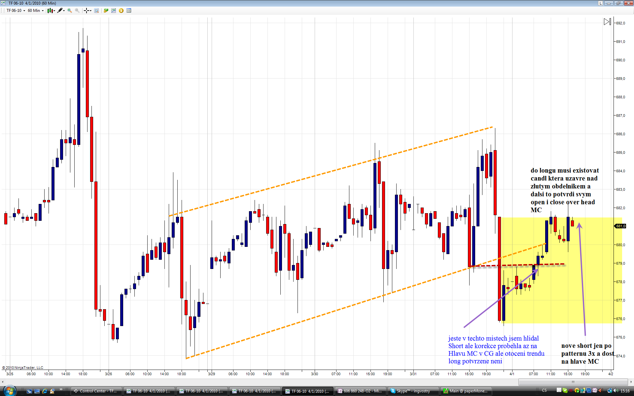Image resolution: width=634 pixels, height=396 pixels.
Task: Click the grayed zoom out magnifier
Action: [77, 11]
